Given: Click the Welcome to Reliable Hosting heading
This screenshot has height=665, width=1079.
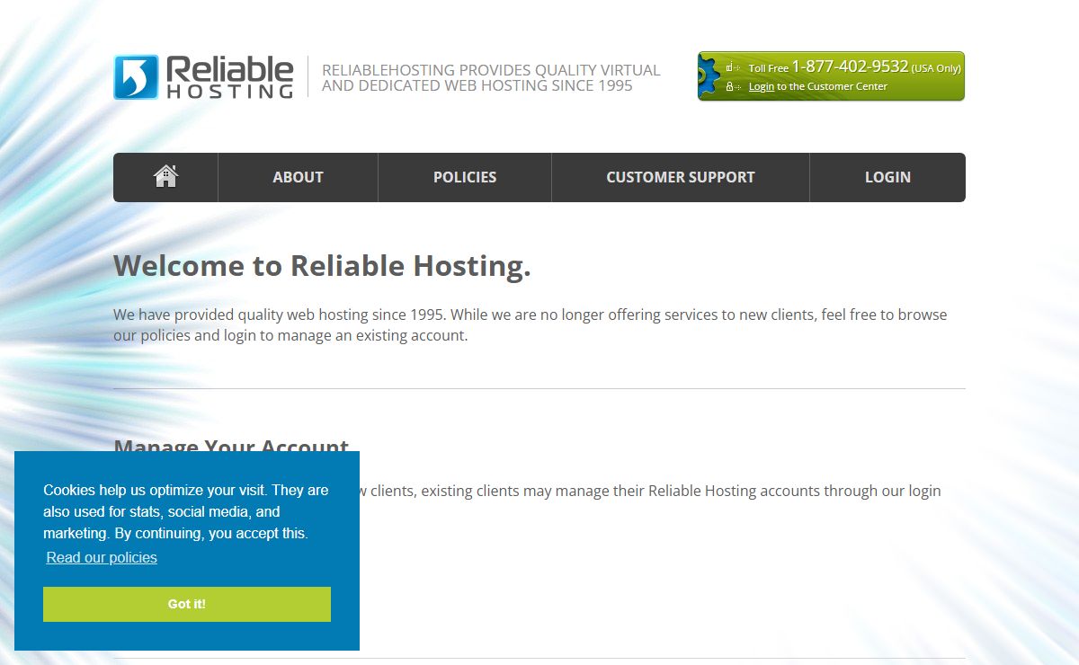Looking at the screenshot, I should click(322, 266).
